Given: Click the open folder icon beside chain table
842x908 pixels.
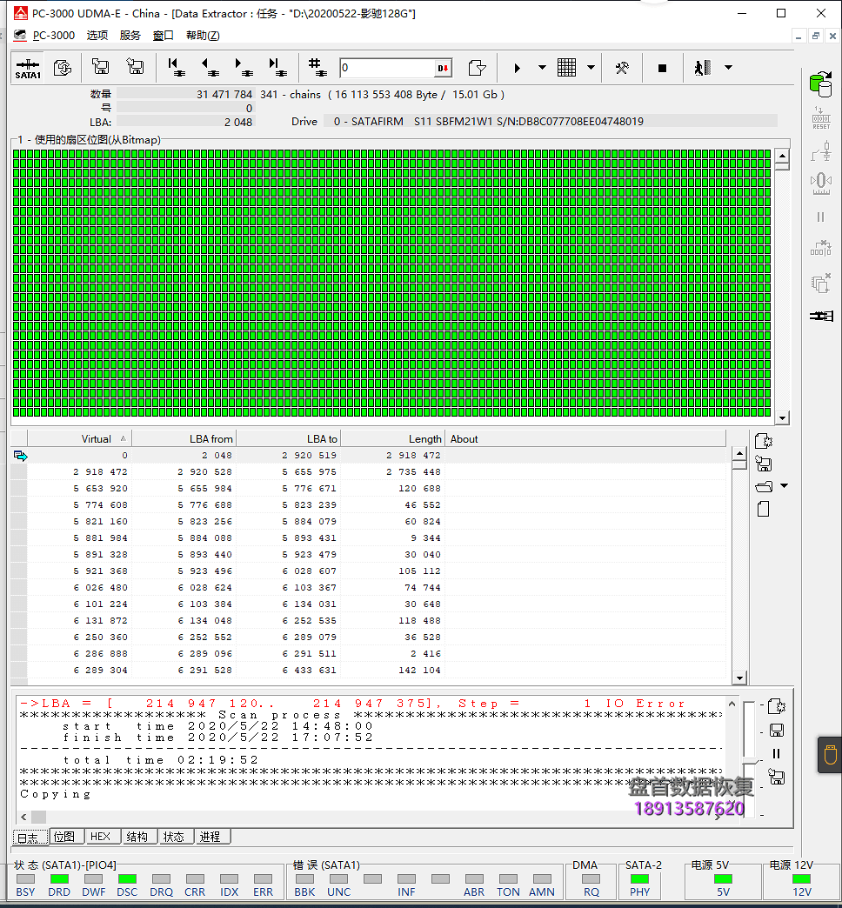Looking at the screenshot, I should (x=764, y=486).
